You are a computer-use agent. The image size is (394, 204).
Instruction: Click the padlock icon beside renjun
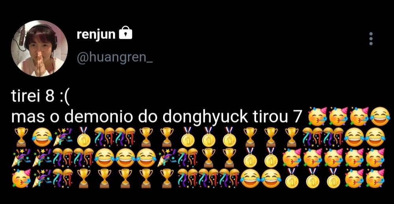click(x=125, y=33)
